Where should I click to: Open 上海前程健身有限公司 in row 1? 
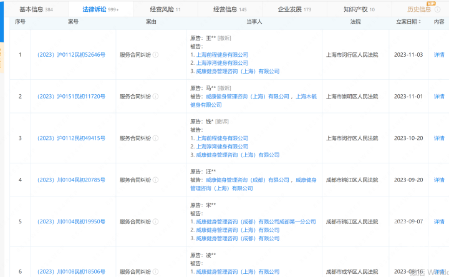tap(222, 55)
